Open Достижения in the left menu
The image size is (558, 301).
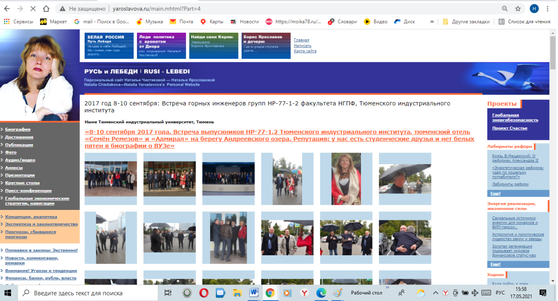click(19, 137)
